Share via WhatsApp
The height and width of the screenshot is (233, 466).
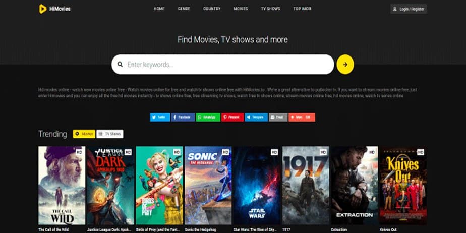(208, 117)
